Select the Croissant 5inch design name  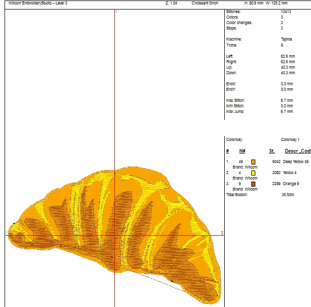click(x=205, y=3)
